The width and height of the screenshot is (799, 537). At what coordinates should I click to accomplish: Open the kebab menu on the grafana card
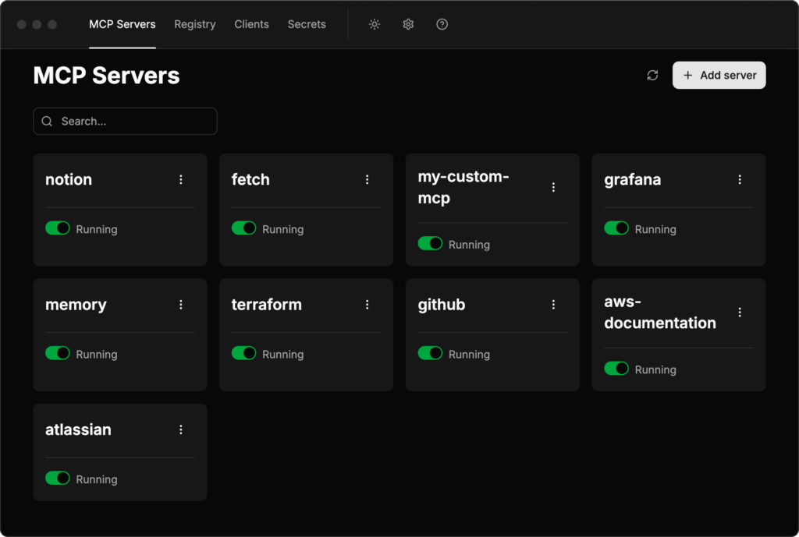[740, 179]
